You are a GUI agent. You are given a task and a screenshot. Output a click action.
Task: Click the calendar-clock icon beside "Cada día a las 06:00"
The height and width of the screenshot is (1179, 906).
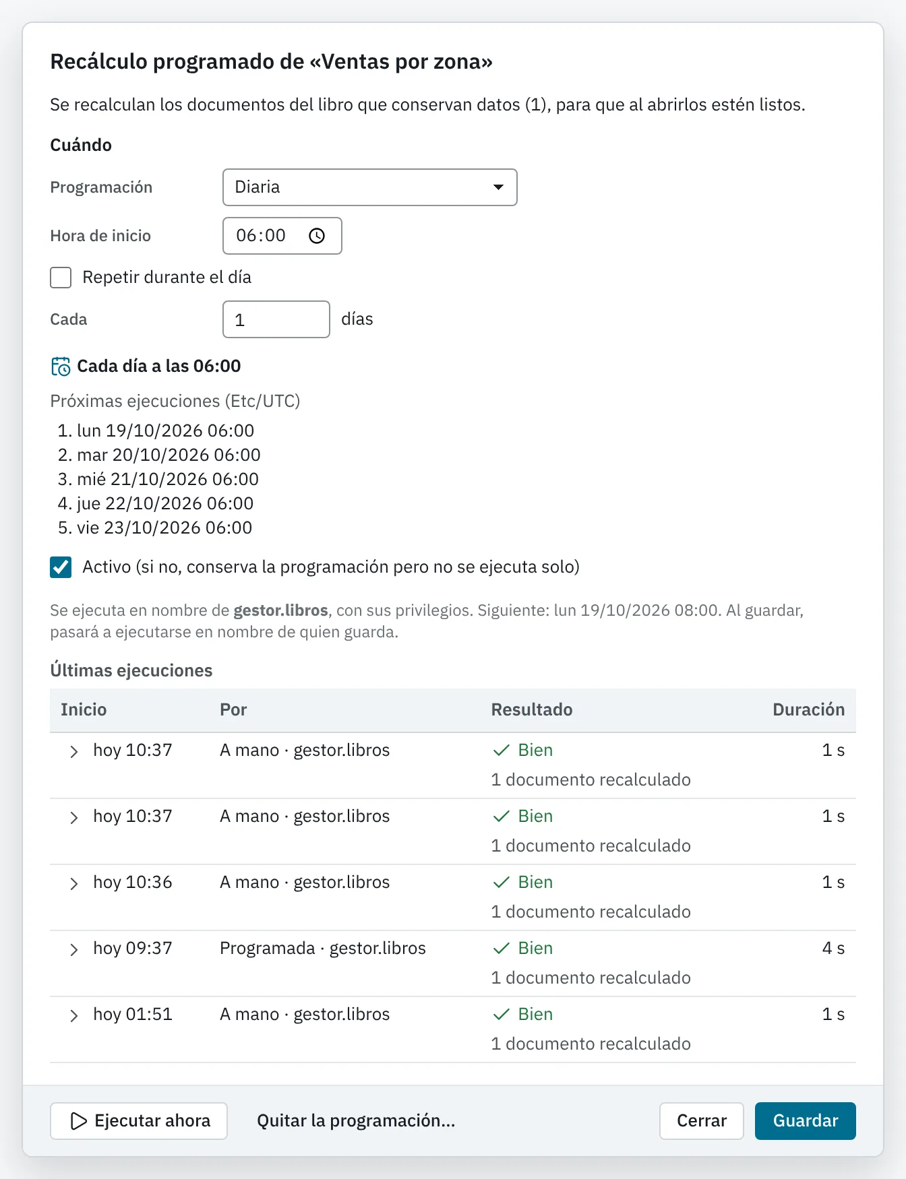61,367
